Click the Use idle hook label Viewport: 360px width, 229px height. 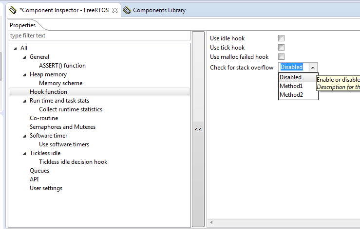coord(227,38)
